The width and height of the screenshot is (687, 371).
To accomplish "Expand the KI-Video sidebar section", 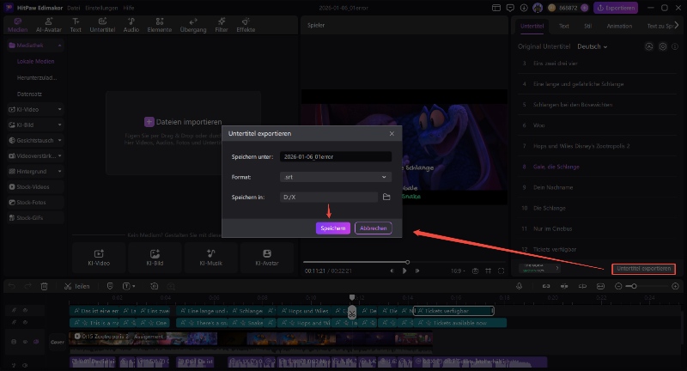I will 34,109.
